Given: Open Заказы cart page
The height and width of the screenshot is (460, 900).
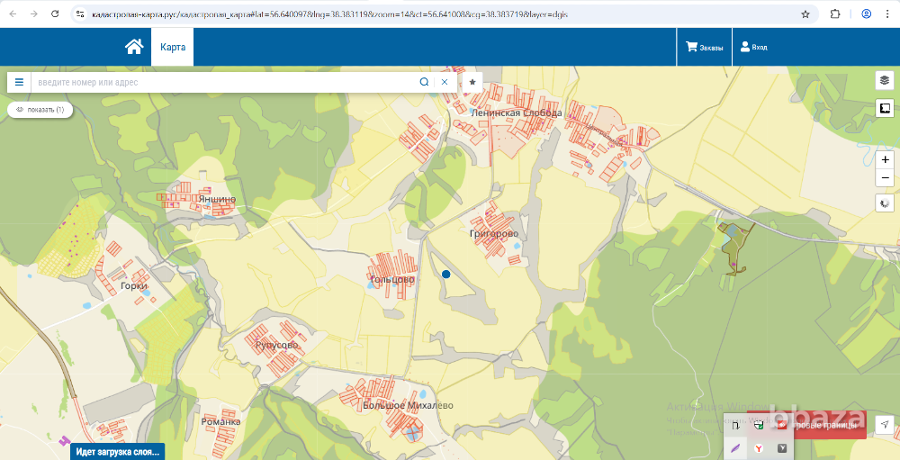Looking at the screenshot, I should (x=704, y=48).
